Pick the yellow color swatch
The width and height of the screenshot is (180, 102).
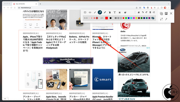[x=136, y=18]
